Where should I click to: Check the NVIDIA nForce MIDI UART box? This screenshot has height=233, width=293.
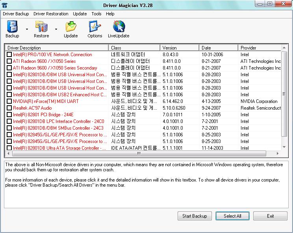coord(9,101)
